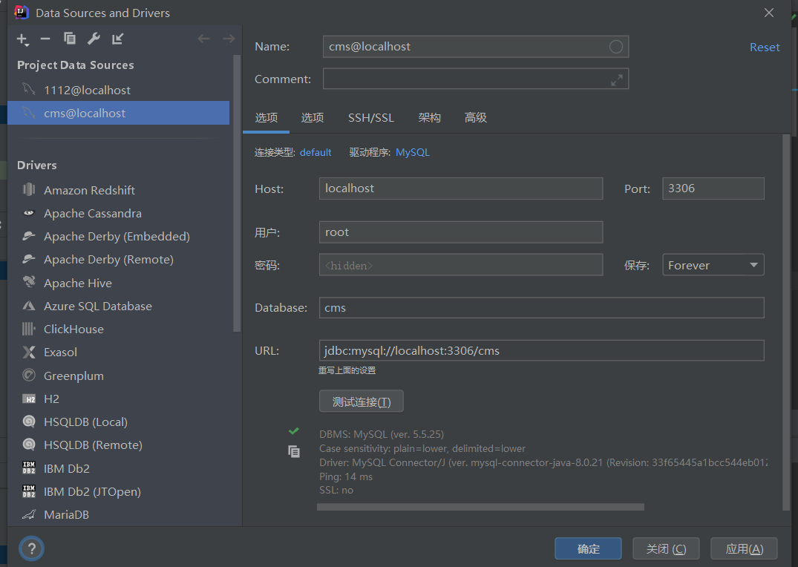This screenshot has height=567, width=798.
Task: Click the 测试连接 test connection button
Action: (362, 402)
